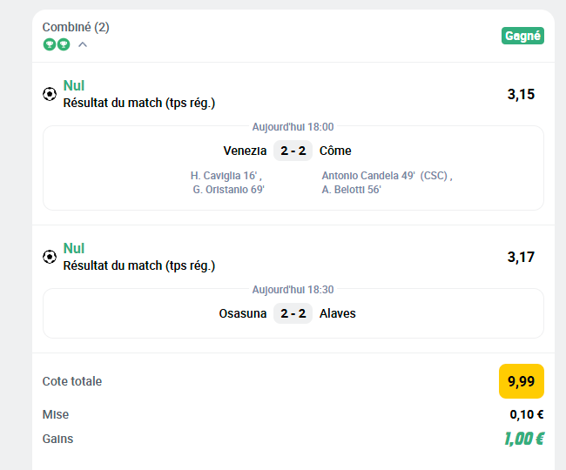Click the 3,15 odds value
The image size is (566, 470).
coord(521,94)
